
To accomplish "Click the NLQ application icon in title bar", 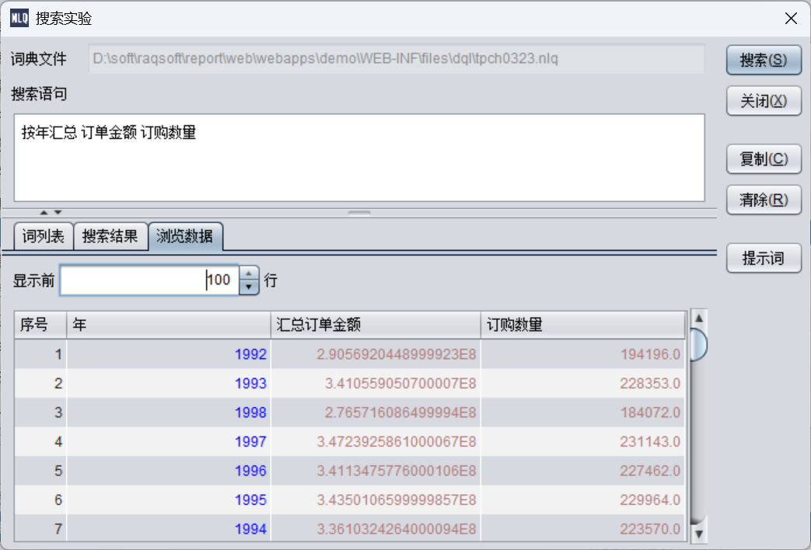I will [19, 19].
